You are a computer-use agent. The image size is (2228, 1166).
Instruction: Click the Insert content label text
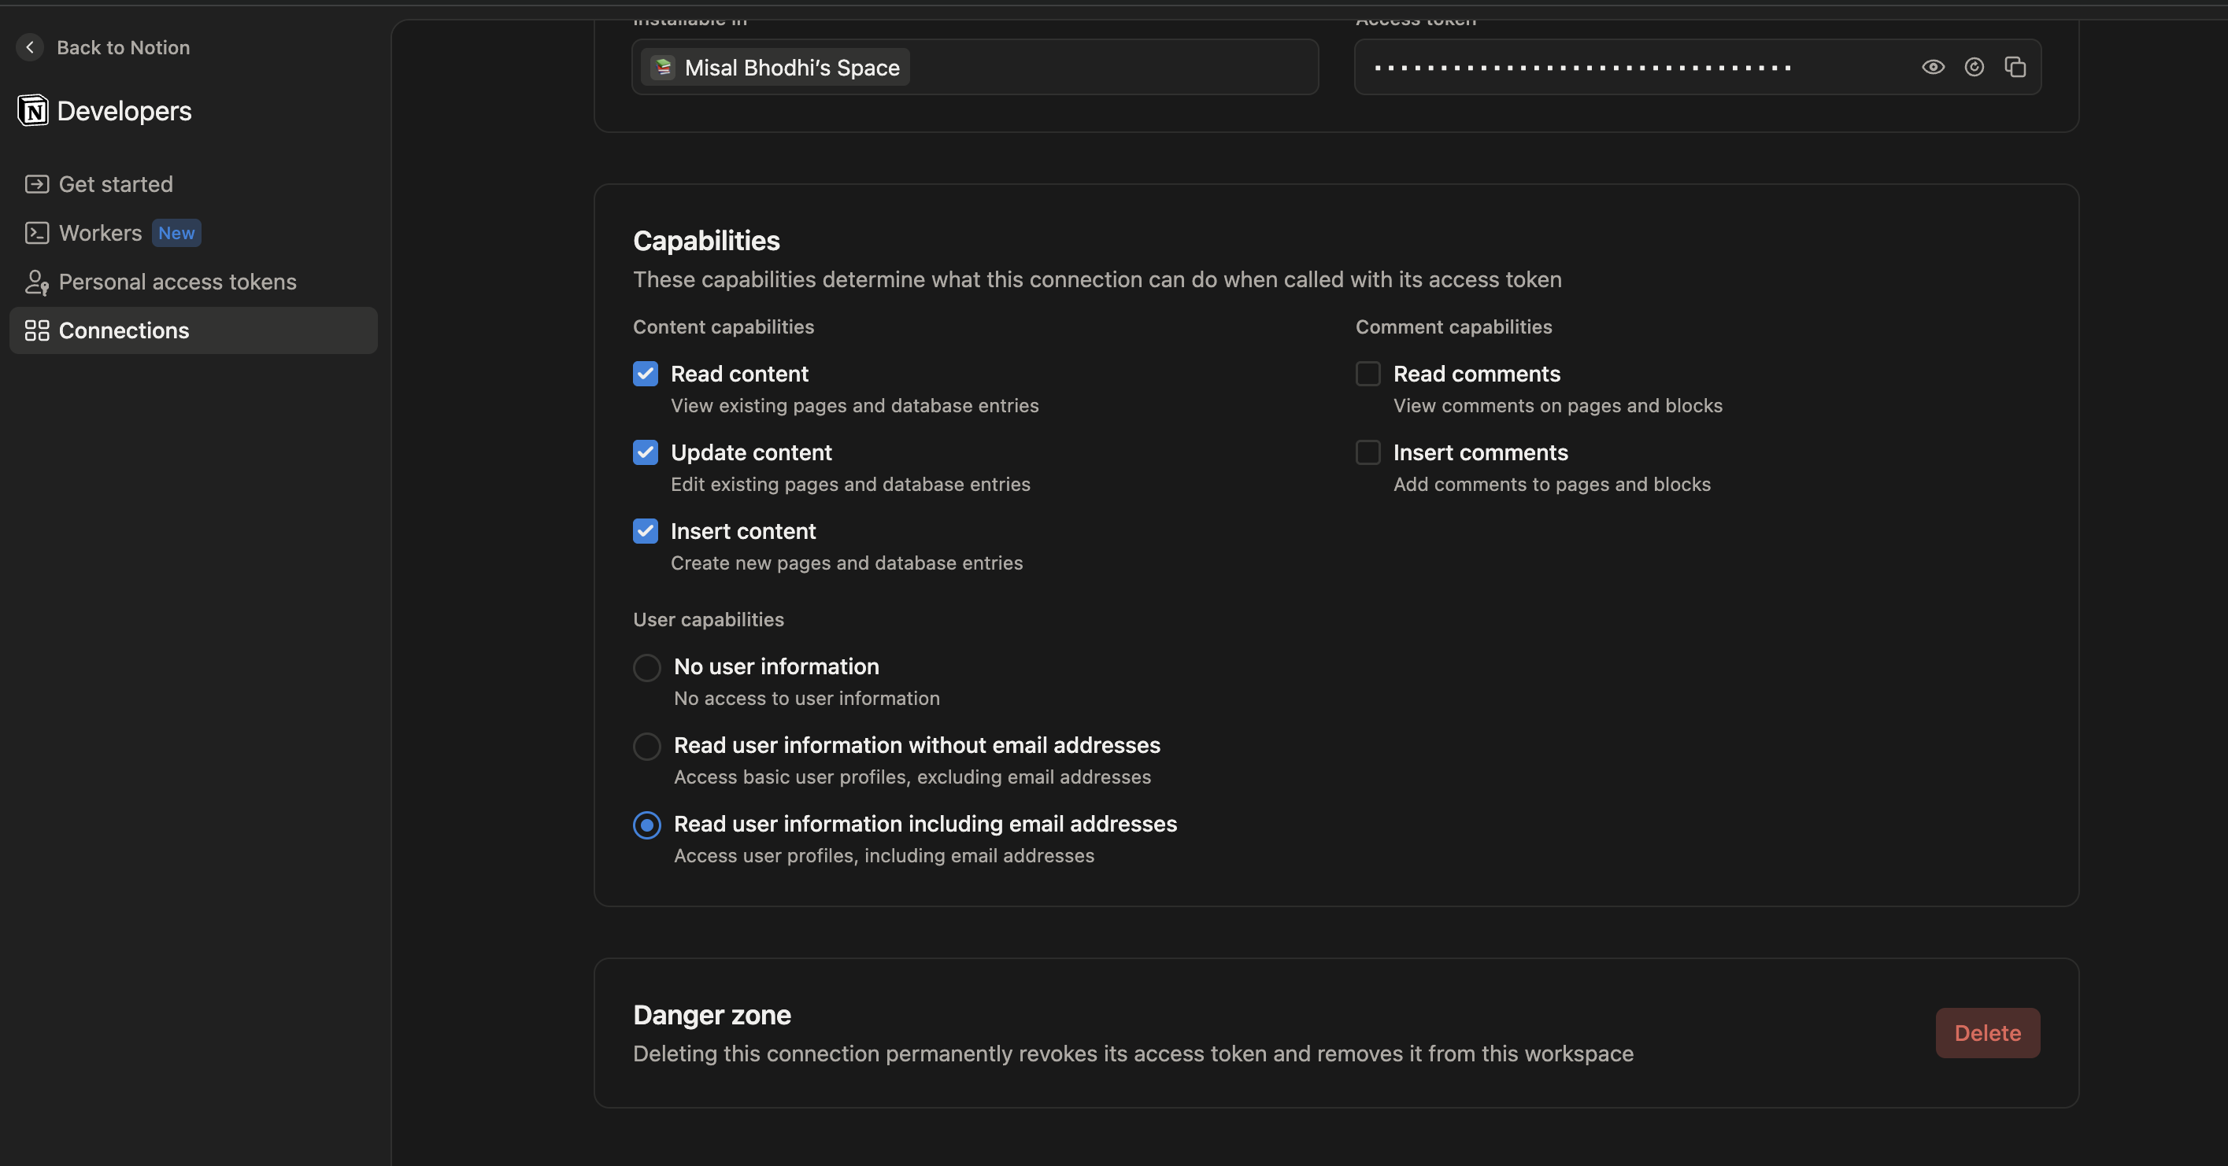point(743,531)
